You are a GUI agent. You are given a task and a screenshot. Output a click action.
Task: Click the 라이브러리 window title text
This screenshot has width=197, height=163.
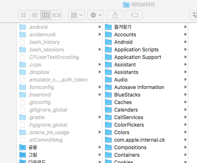tap(143, 5)
